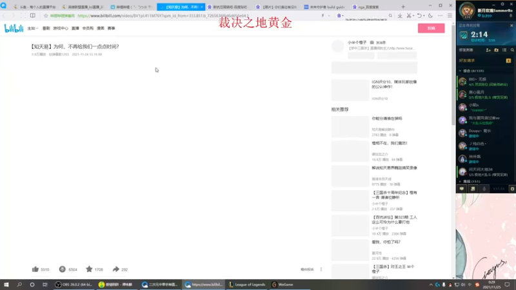Create a new friend folder in League client
The image size is (516, 290).
[x=496, y=50]
